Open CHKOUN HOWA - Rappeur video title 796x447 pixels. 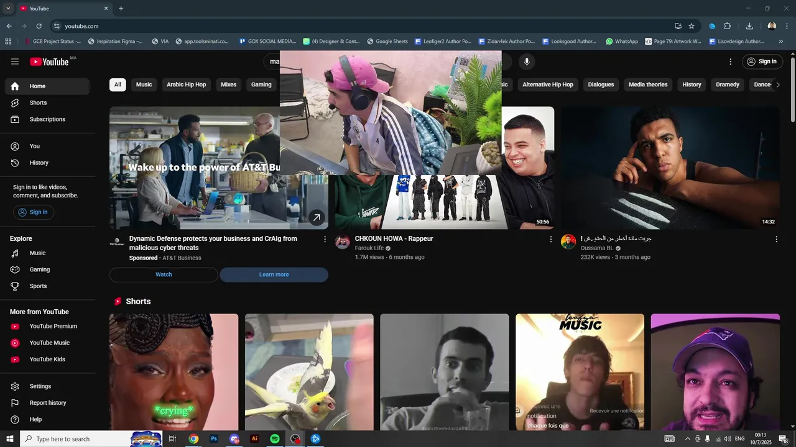click(x=394, y=238)
